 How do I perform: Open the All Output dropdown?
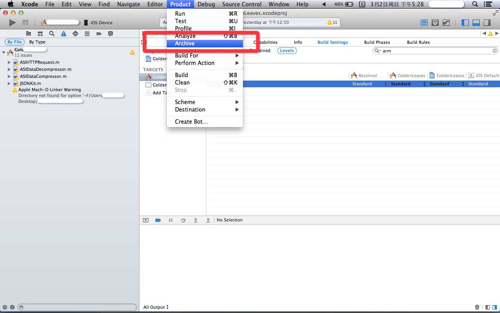click(x=156, y=307)
